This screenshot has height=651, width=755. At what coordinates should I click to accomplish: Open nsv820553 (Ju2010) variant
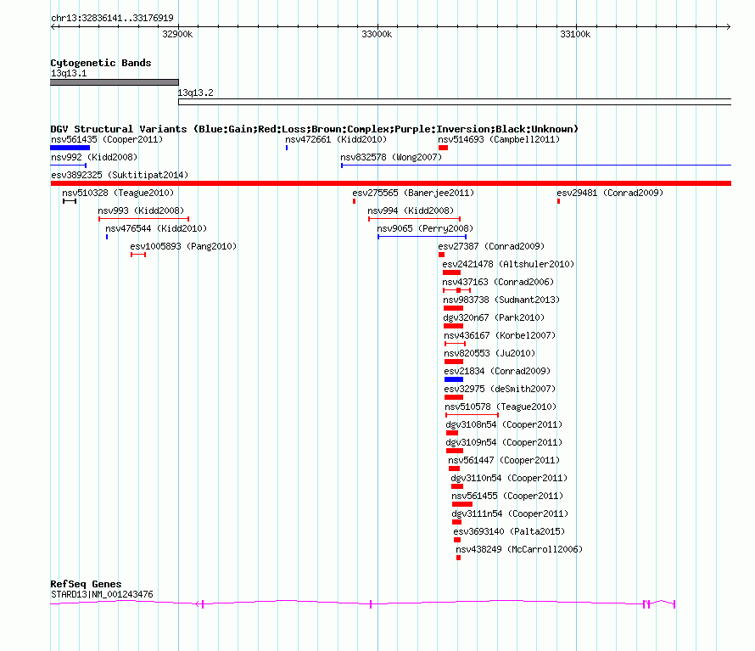click(489, 353)
